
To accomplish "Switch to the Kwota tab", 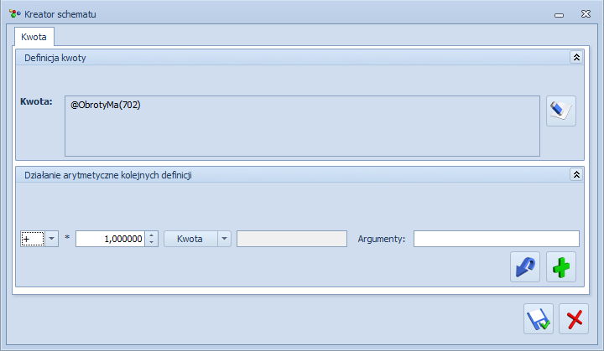I will (x=34, y=37).
